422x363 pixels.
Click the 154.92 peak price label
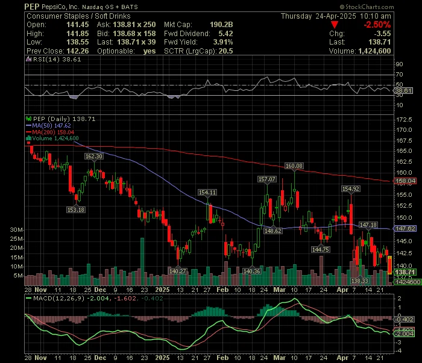(351, 189)
